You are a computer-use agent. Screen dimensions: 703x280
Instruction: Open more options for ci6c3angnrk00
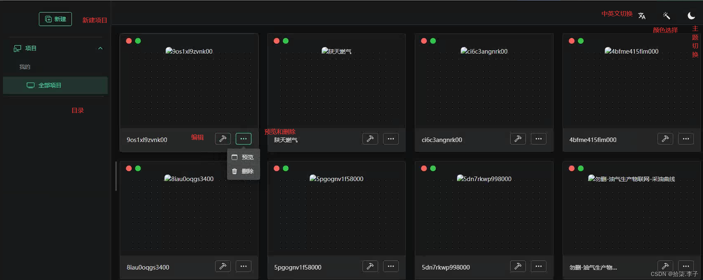click(539, 139)
